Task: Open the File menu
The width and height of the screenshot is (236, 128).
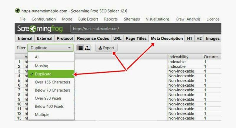Action: tap(23, 19)
